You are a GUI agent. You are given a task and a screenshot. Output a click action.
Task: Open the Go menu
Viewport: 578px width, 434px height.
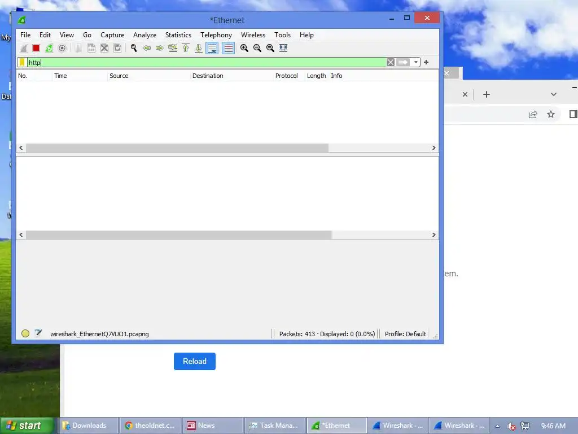pos(87,35)
